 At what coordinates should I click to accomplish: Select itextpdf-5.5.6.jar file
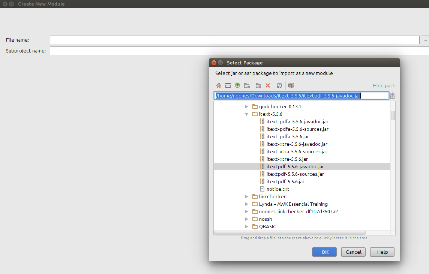[285, 181]
